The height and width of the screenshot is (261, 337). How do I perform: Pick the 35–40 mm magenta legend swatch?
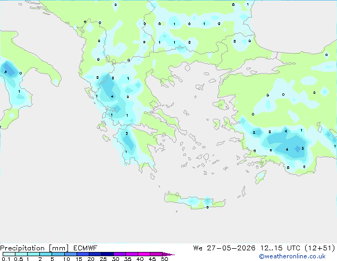(x=131, y=254)
